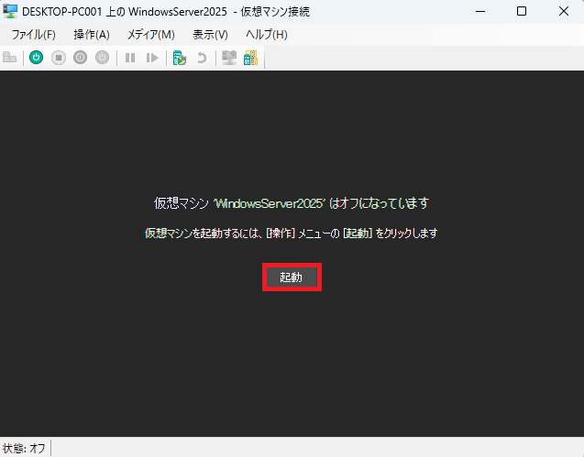Click the Shut Down toolbar icon

coord(80,58)
